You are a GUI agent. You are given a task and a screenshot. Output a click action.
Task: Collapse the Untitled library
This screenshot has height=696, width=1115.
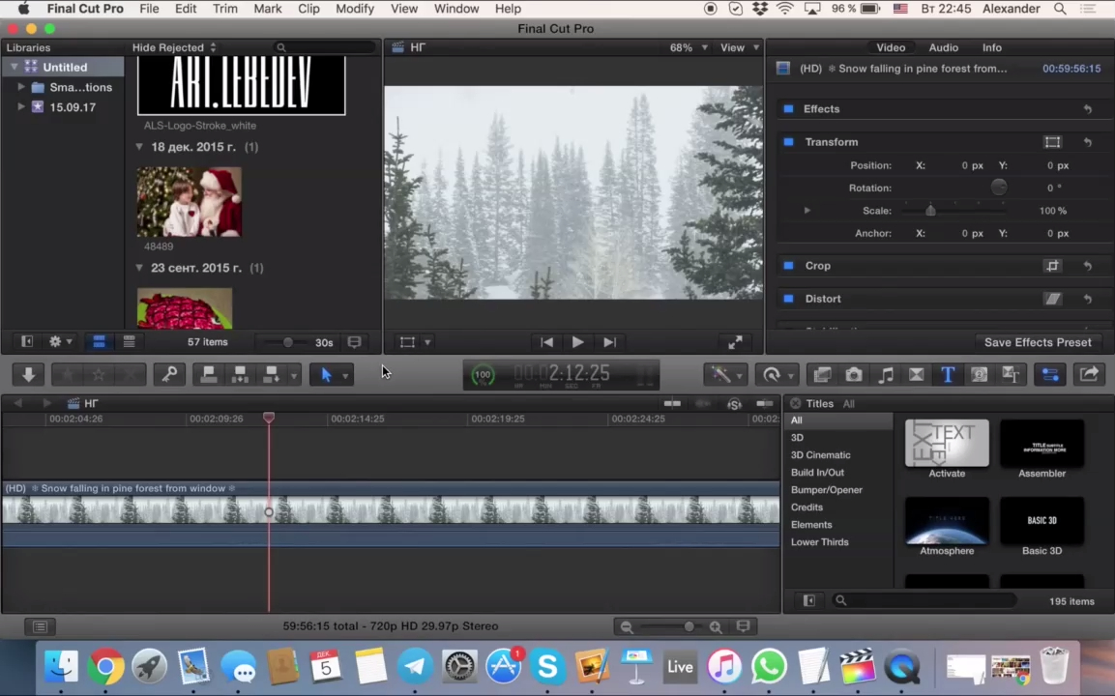(14, 67)
